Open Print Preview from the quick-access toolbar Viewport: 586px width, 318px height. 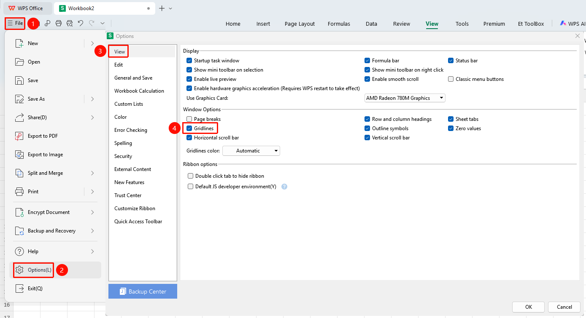pyautogui.click(x=70, y=24)
